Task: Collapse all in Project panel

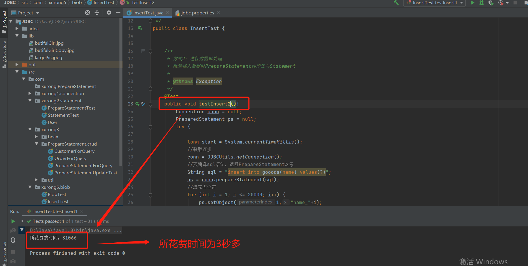Action: 97,13
